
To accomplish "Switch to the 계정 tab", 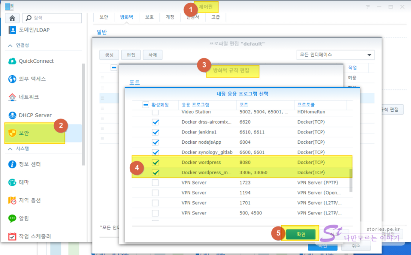I will pos(170,17).
